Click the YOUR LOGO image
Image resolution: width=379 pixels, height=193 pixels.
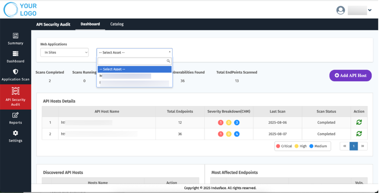point(20,10)
